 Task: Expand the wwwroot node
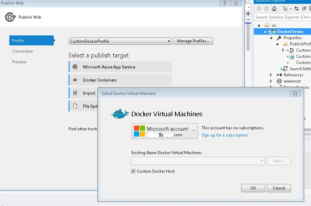point(271,81)
